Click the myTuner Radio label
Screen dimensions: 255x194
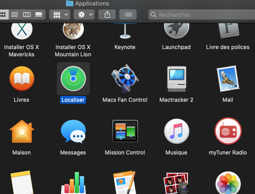pos(228,153)
